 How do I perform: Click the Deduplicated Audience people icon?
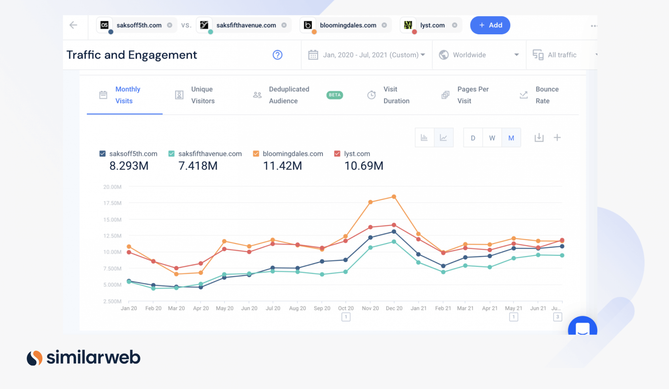pos(257,95)
